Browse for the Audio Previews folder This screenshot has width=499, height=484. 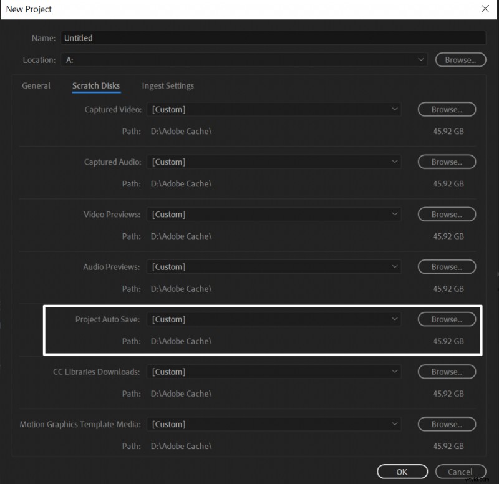(x=446, y=266)
